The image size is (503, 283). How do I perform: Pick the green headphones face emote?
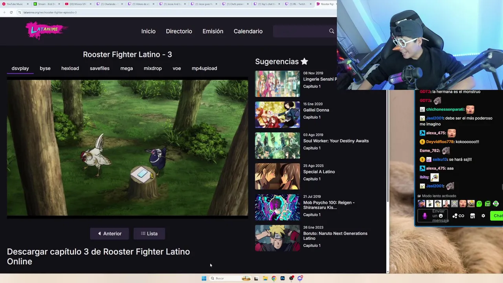click(x=496, y=204)
